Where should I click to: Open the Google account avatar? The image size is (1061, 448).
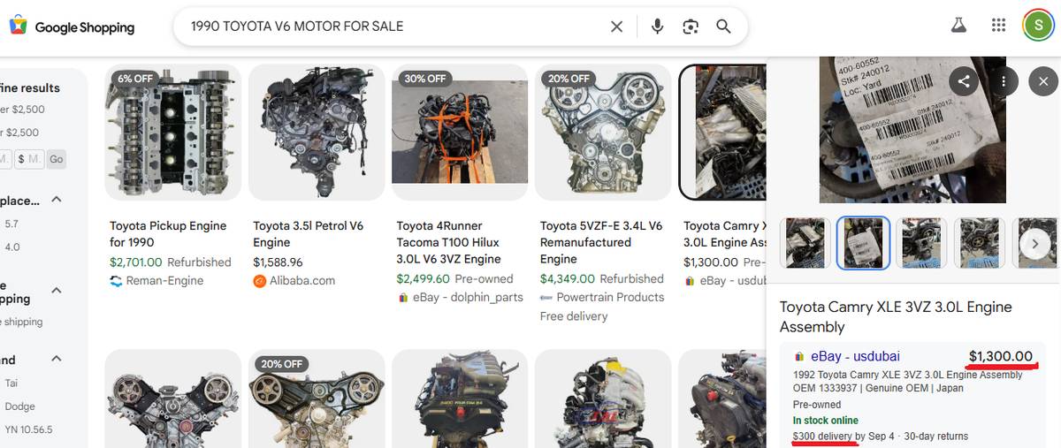click(x=1037, y=25)
